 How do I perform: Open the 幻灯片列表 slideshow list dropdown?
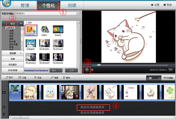click(x=78, y=13)
